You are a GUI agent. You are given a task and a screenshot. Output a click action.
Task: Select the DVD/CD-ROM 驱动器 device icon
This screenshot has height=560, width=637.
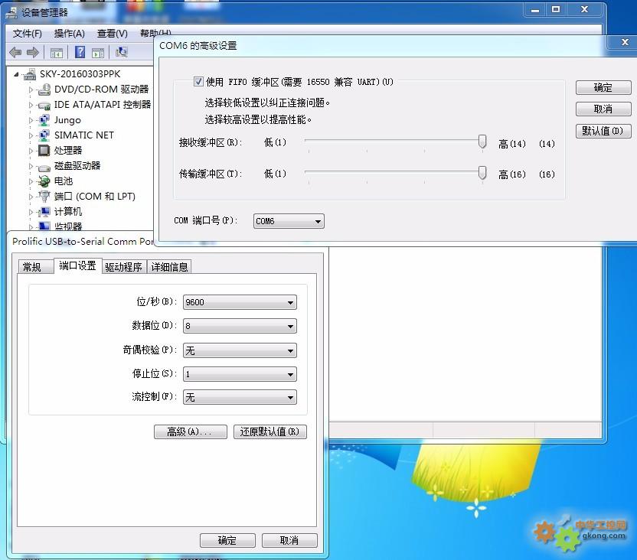[x=44, y=90]
